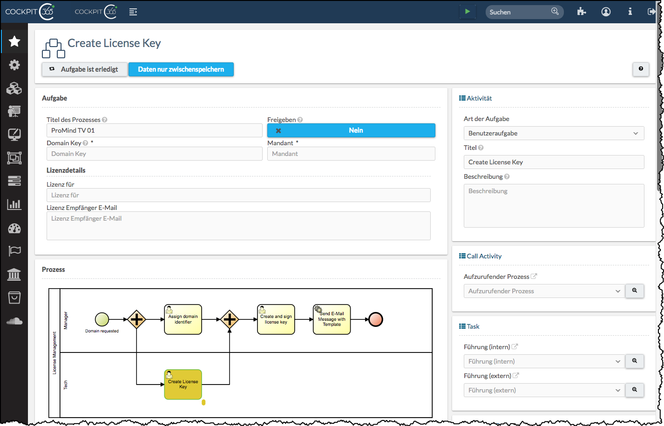Click the shopping bag icon in sidebar
The image size is (664, 426).
coord(14,298)
